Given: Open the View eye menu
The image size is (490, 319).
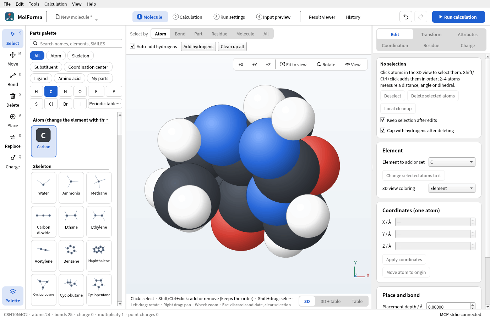Looking at the screenshot, I should point(353,65).
